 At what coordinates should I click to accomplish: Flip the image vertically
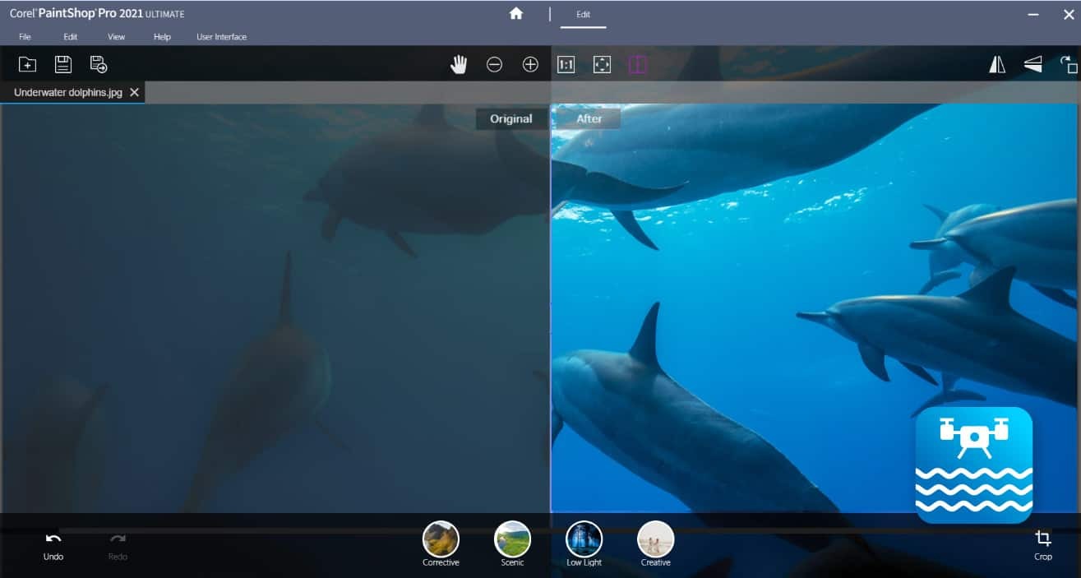pos(1033,65)
